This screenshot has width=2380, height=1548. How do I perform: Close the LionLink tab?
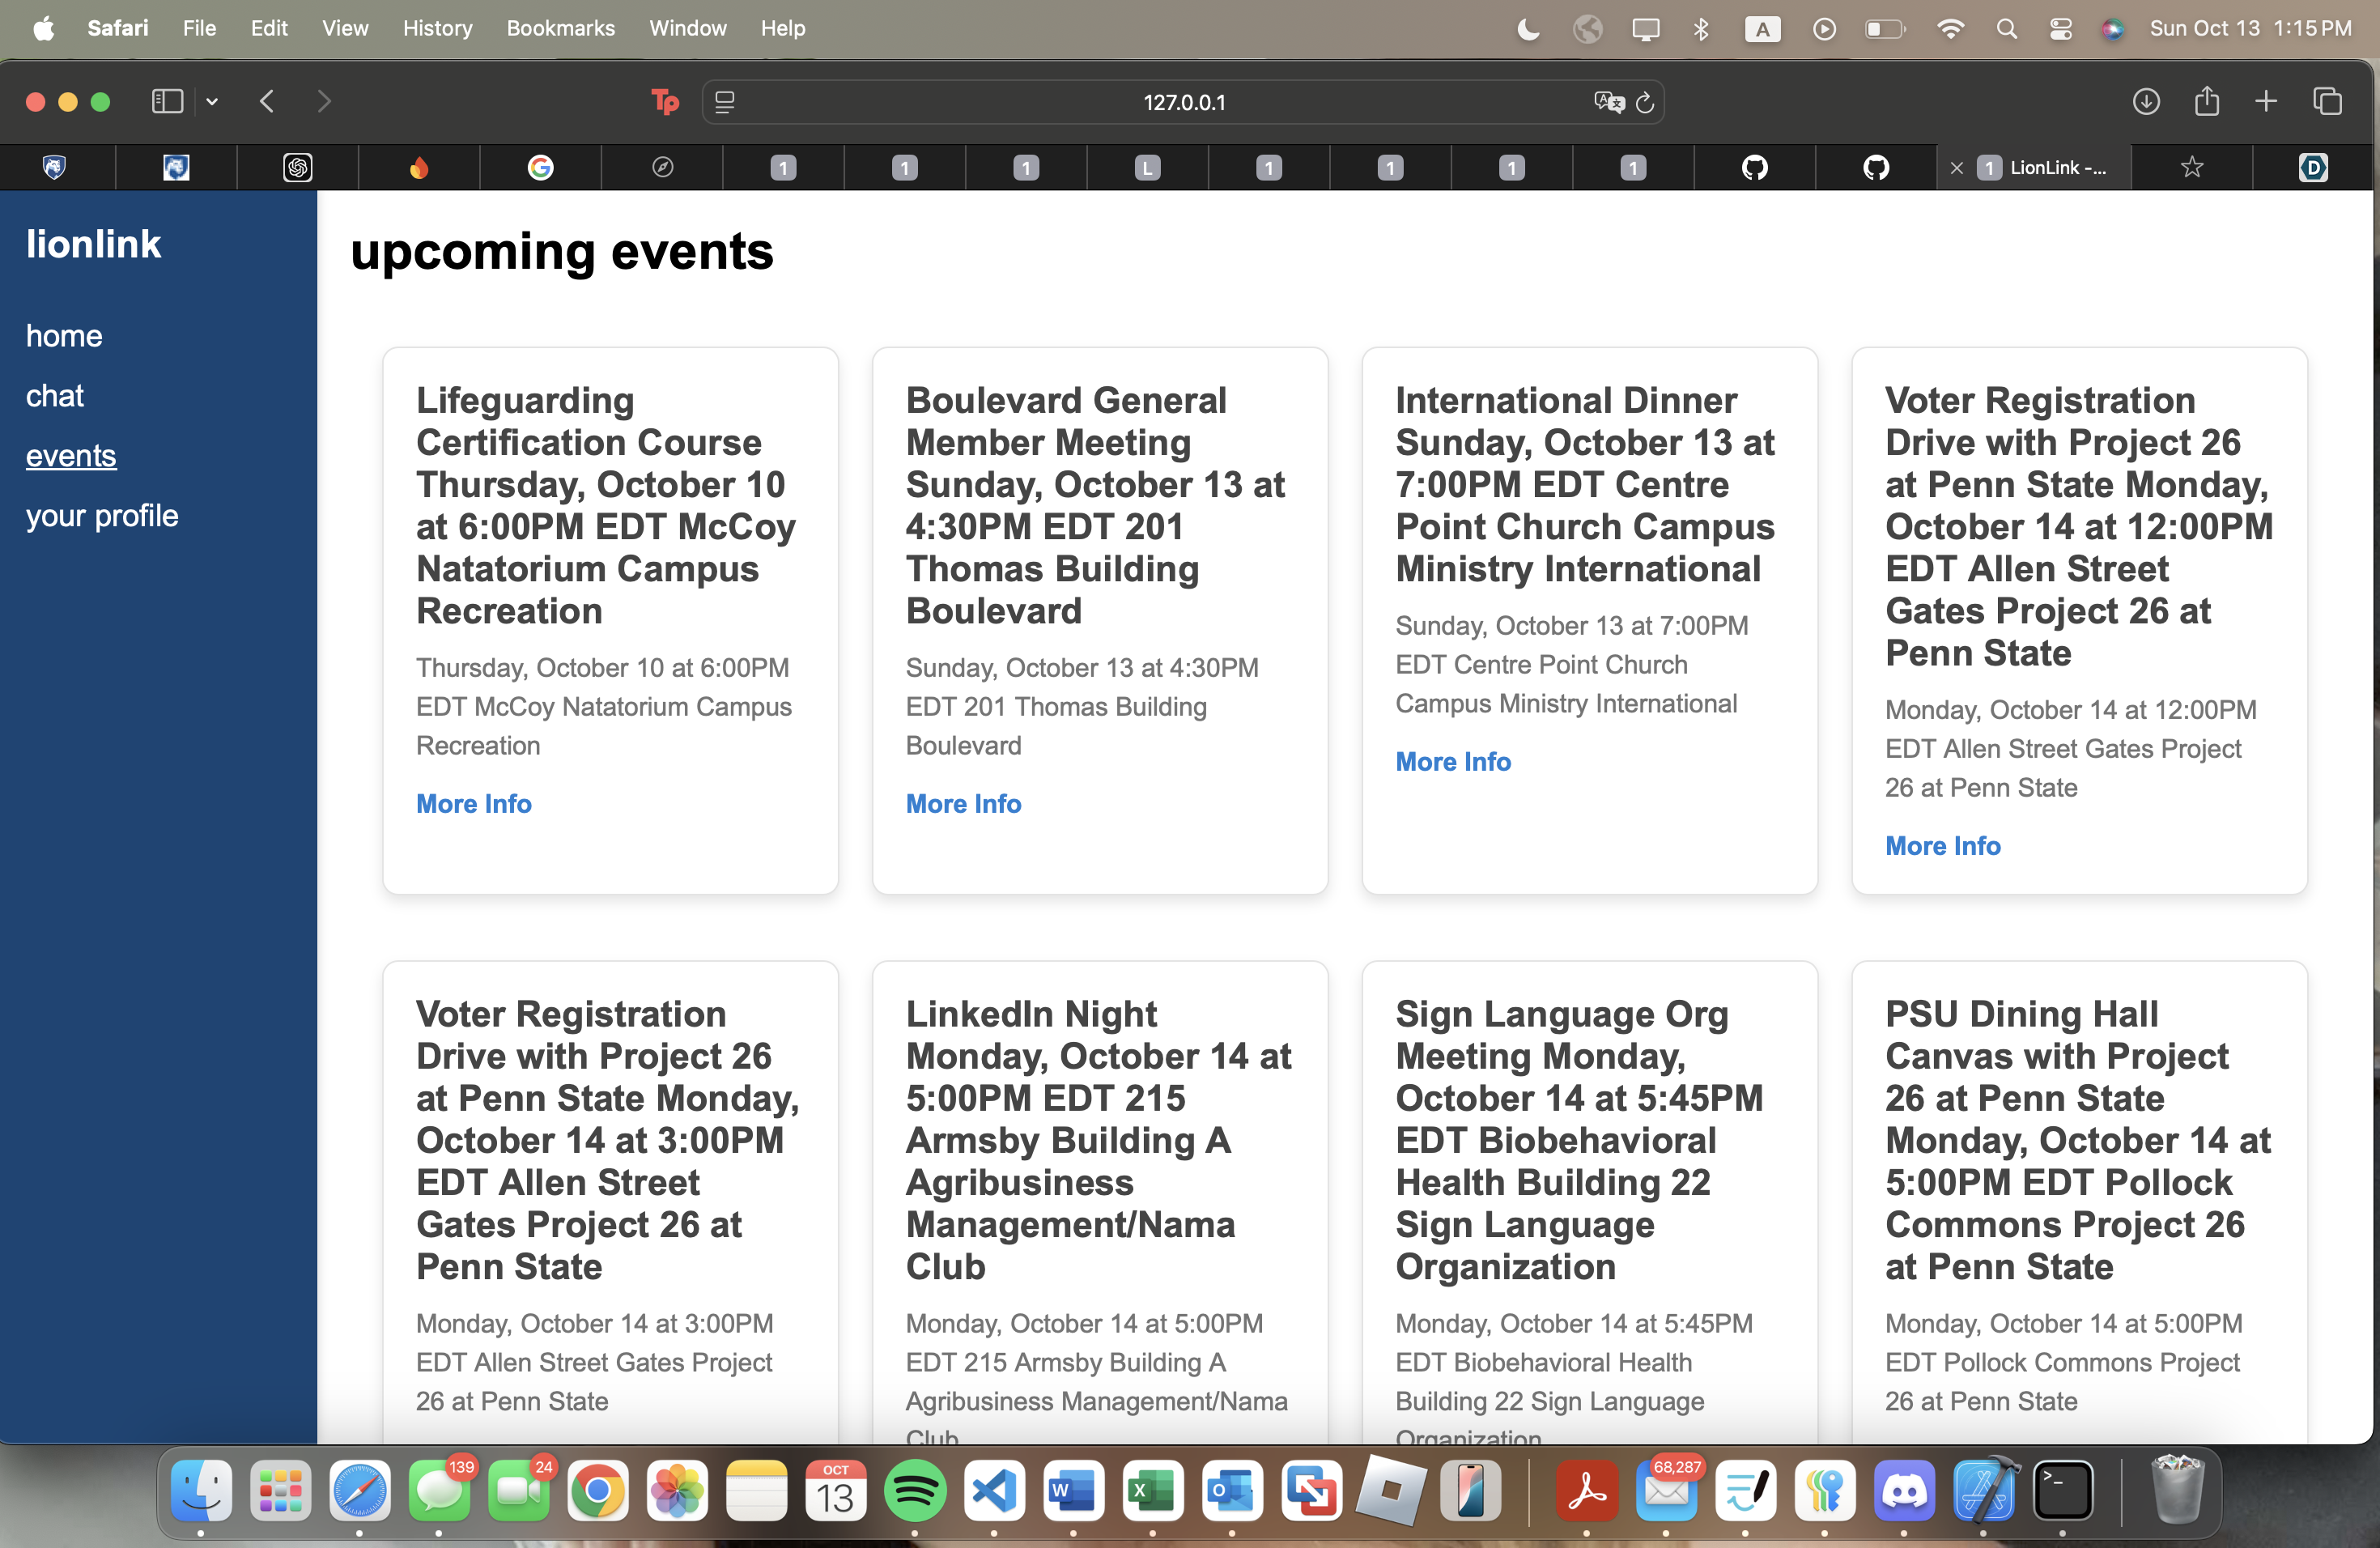1957,168
